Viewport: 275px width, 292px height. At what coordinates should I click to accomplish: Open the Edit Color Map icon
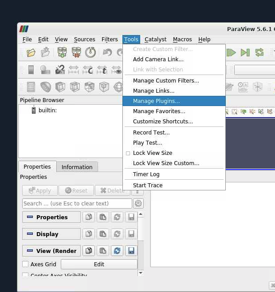tap(45, 70)
